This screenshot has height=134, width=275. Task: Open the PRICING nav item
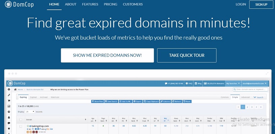point(111,4)
